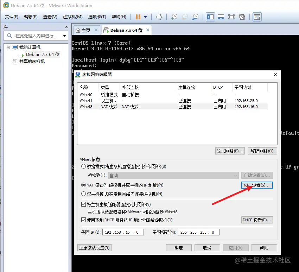Click 自动设置(U)... button
This screenshot has width=299, height=272.
pyautogui.click(x=257, y=175)
